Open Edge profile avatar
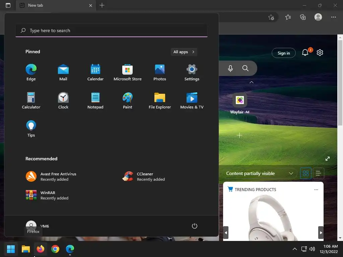This screenshot has height=257, width=343. click(318, 17)
